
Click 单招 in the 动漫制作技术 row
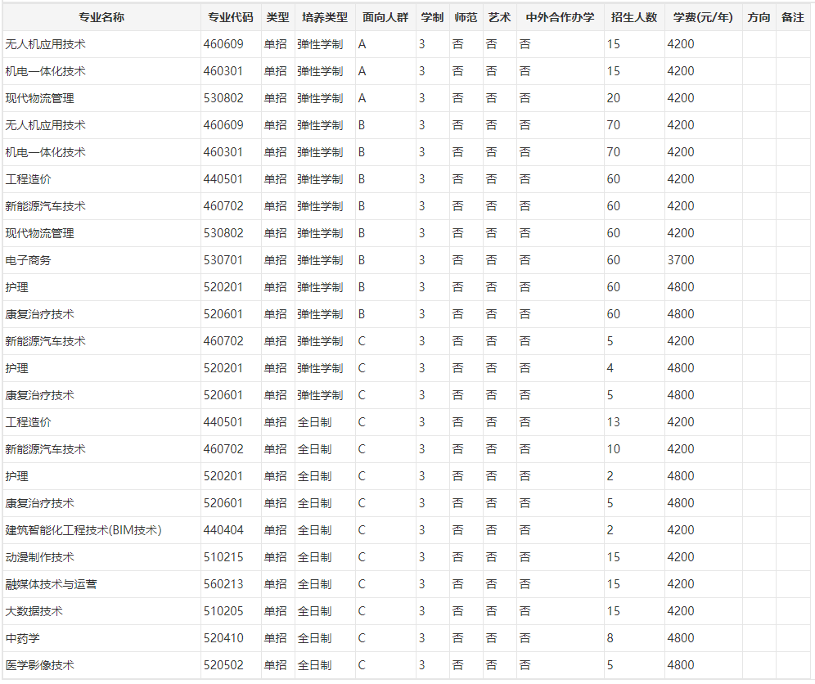(275, 557)
